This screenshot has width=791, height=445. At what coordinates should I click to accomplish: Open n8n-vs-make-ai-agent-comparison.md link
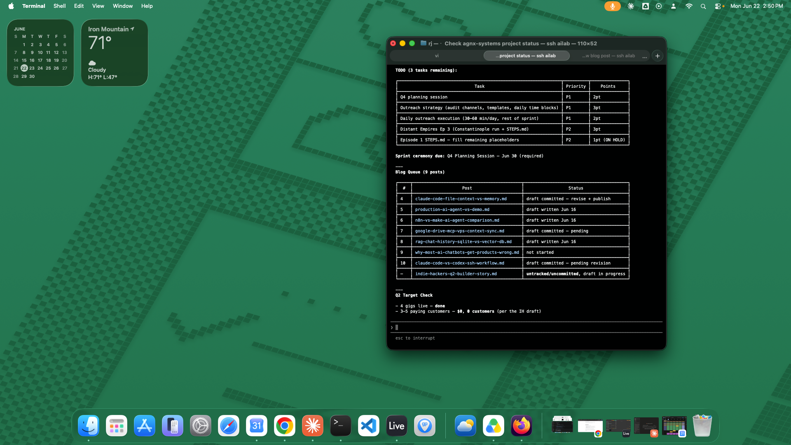tap(457, 220)
